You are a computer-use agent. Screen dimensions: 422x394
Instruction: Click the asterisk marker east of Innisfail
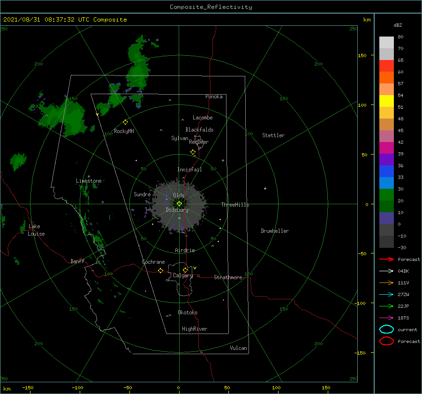pos(223,161)
